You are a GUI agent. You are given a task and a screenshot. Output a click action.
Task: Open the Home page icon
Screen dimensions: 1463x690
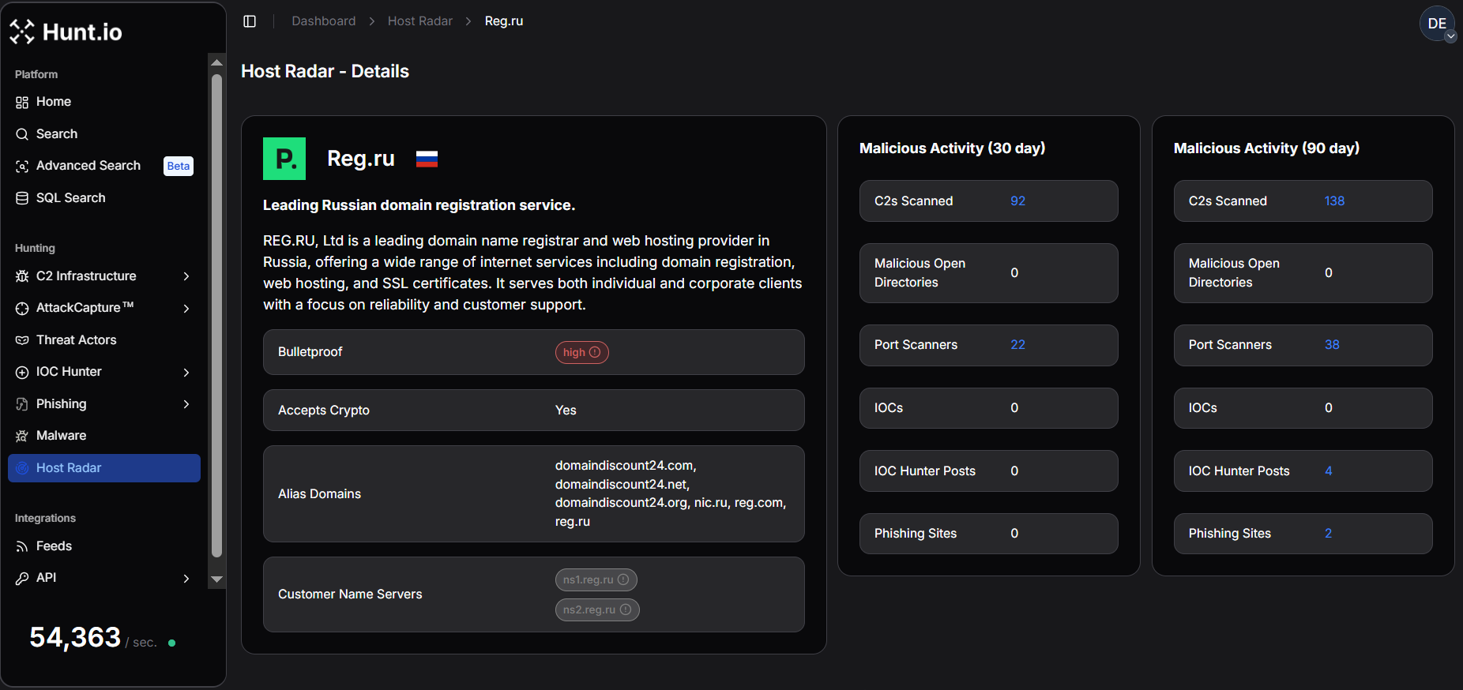pyautogui.click(x=22, y=103)
